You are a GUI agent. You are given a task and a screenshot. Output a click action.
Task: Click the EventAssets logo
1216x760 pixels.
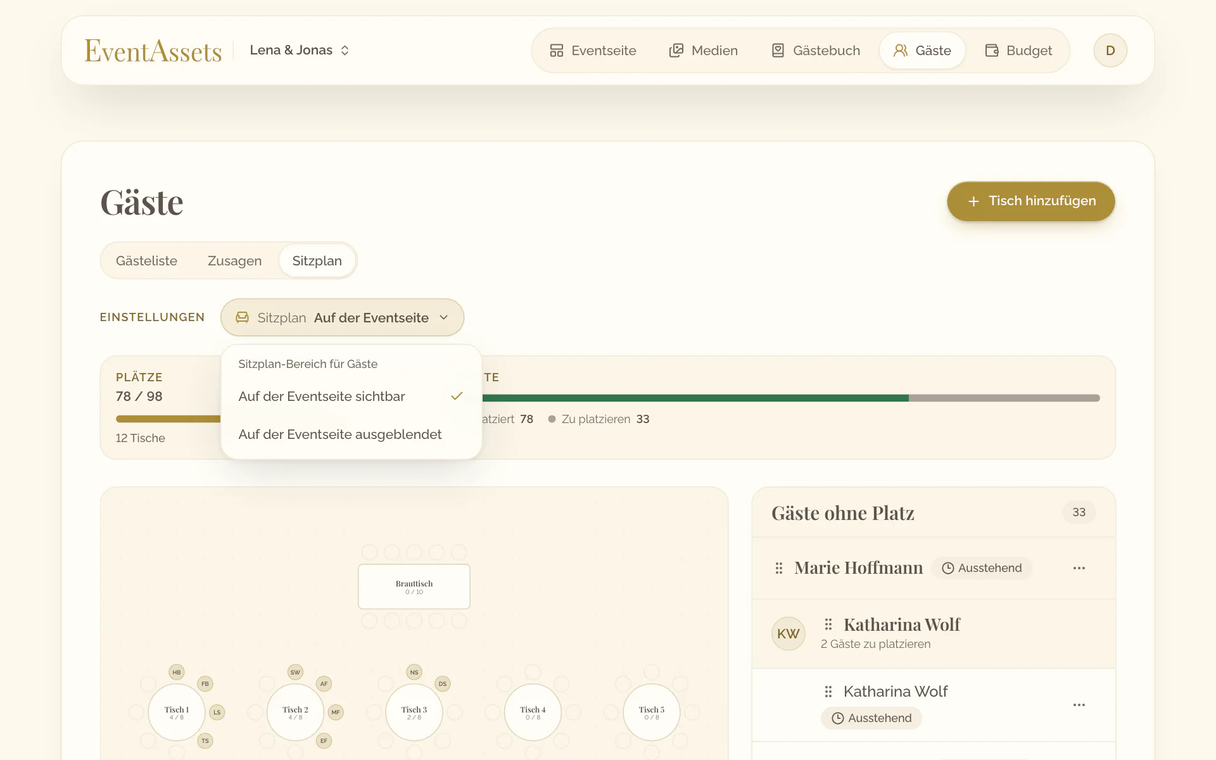[x=153, y=51]
